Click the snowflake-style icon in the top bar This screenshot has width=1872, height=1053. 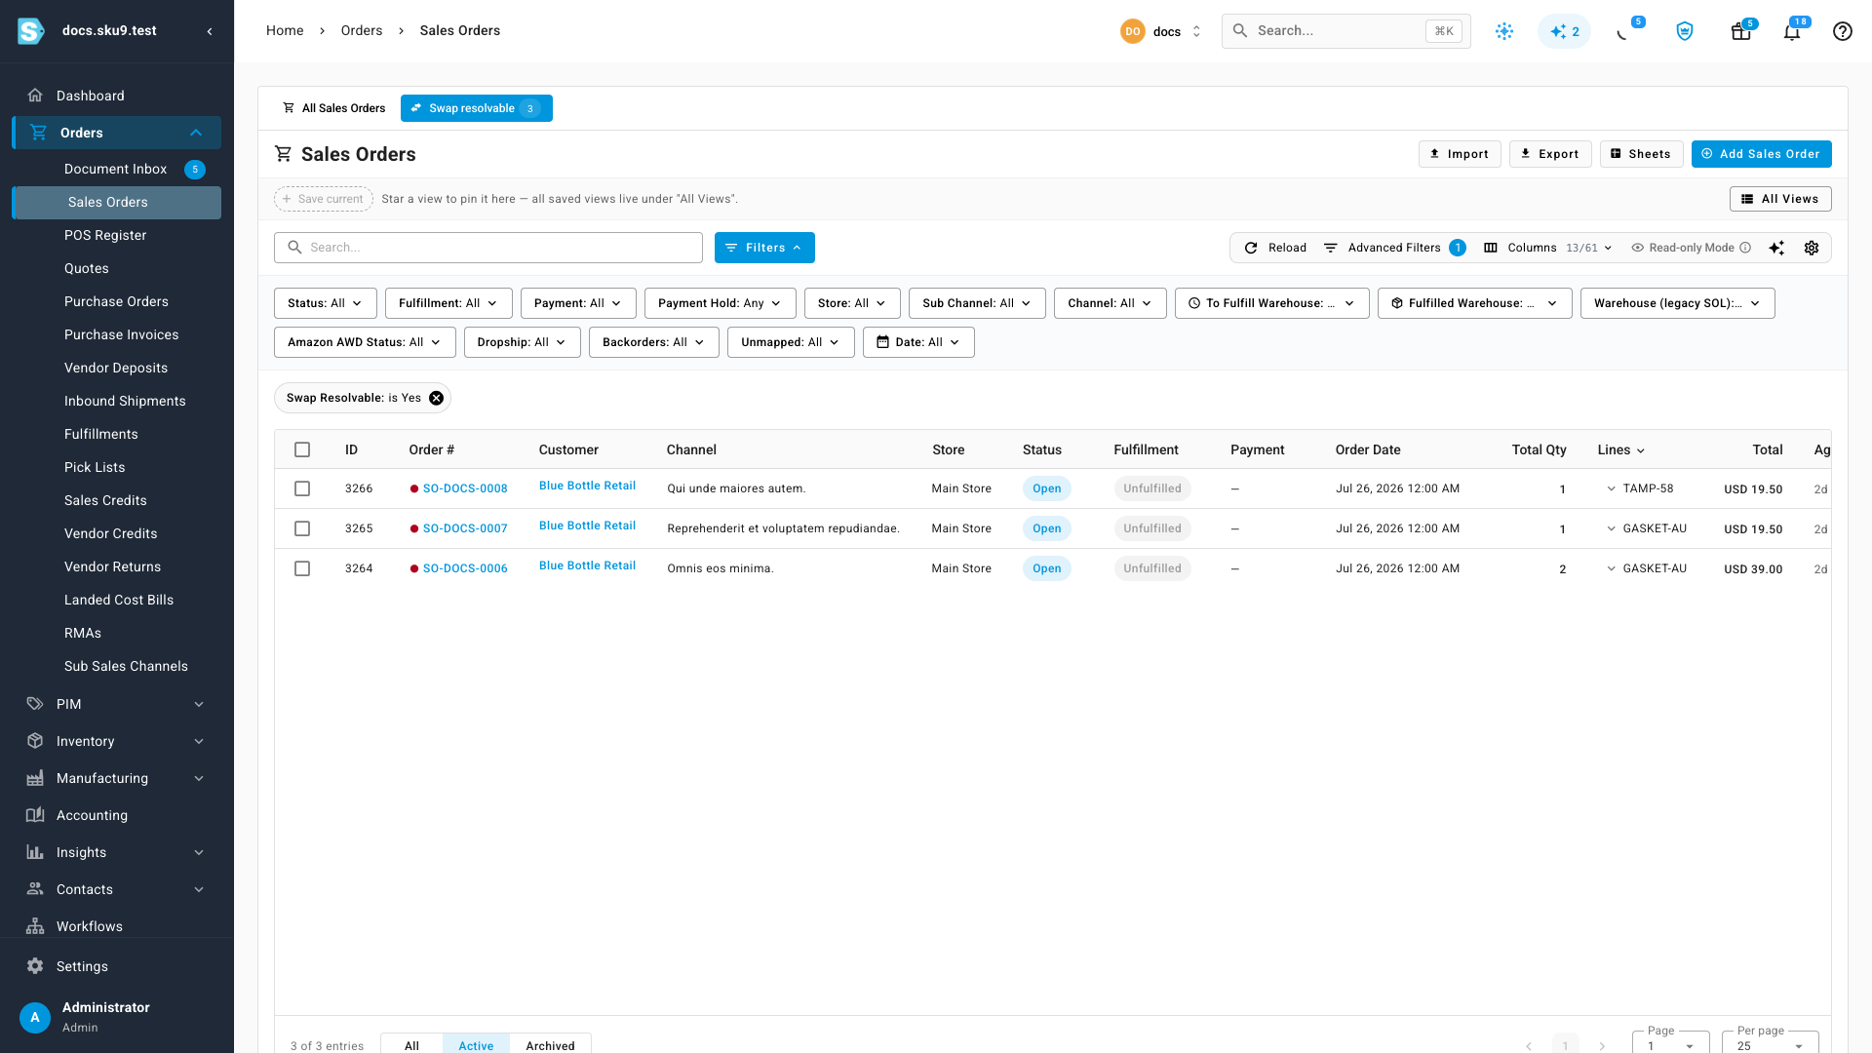click(1504, 31)
